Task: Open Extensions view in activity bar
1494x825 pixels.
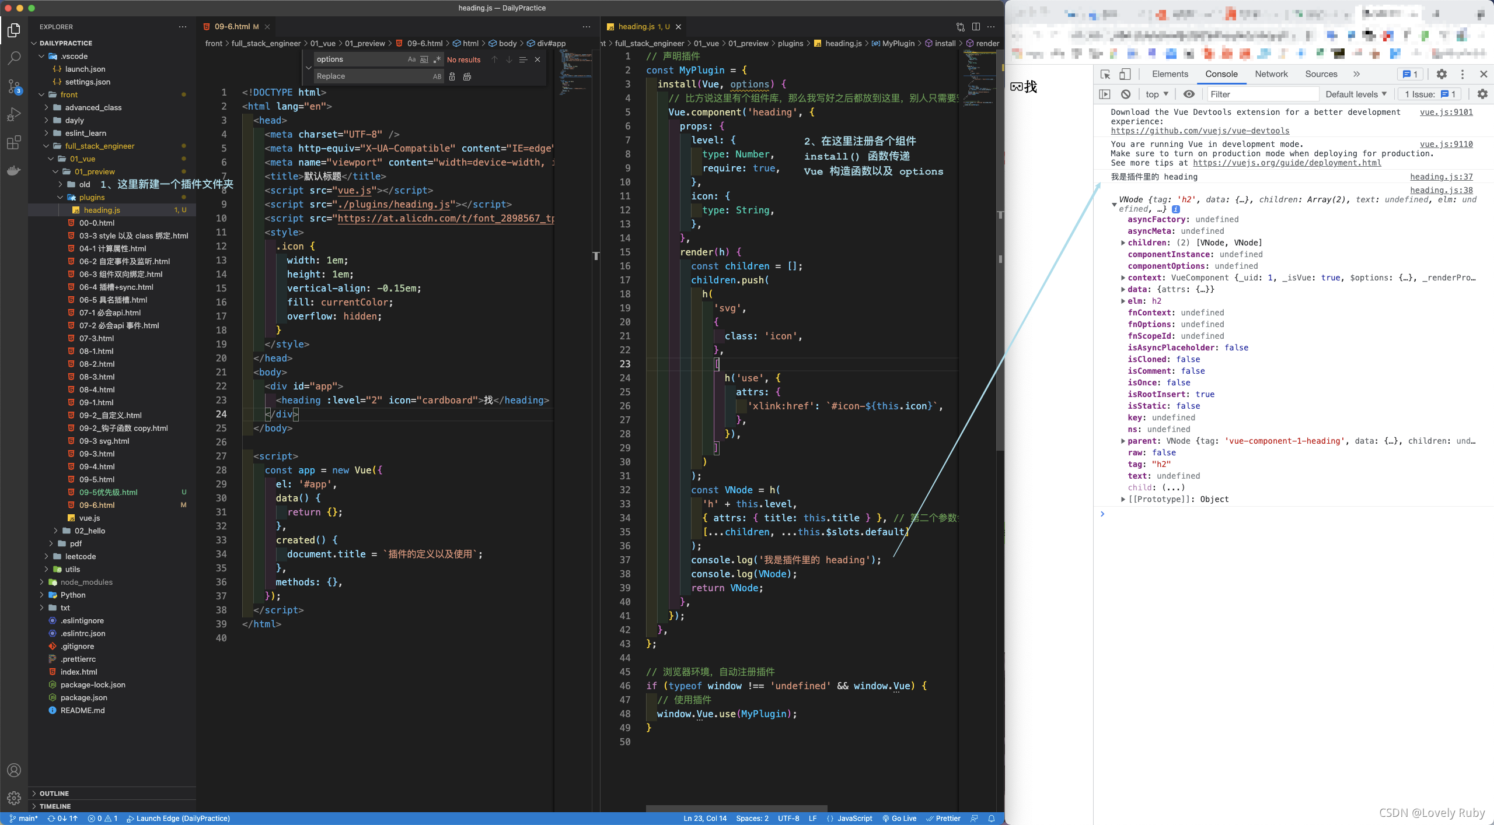Action: coord(14,143)
